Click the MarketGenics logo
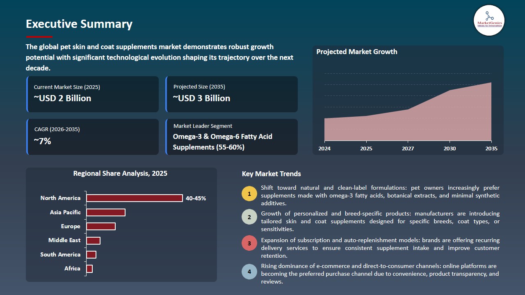 [489, 20]
